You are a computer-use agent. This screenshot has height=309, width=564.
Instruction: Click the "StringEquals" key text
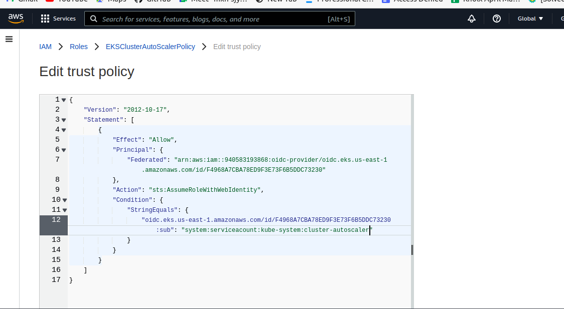coord(153,210)
